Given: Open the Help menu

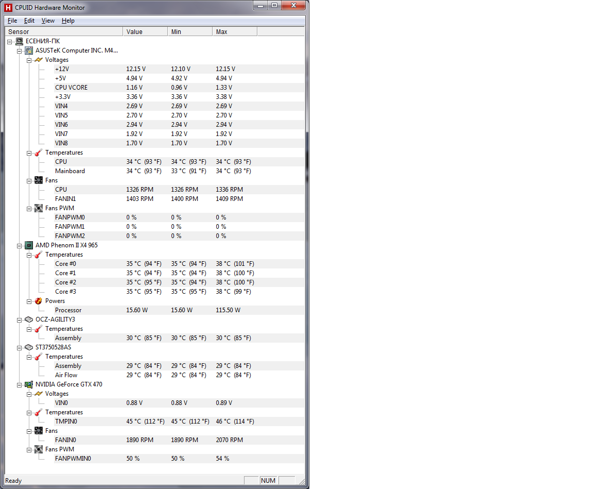Looking at the screenshot, I should point(68,21).
